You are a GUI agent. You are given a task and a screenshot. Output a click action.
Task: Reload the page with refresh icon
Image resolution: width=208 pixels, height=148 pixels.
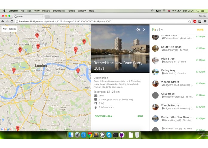[12, 21]
